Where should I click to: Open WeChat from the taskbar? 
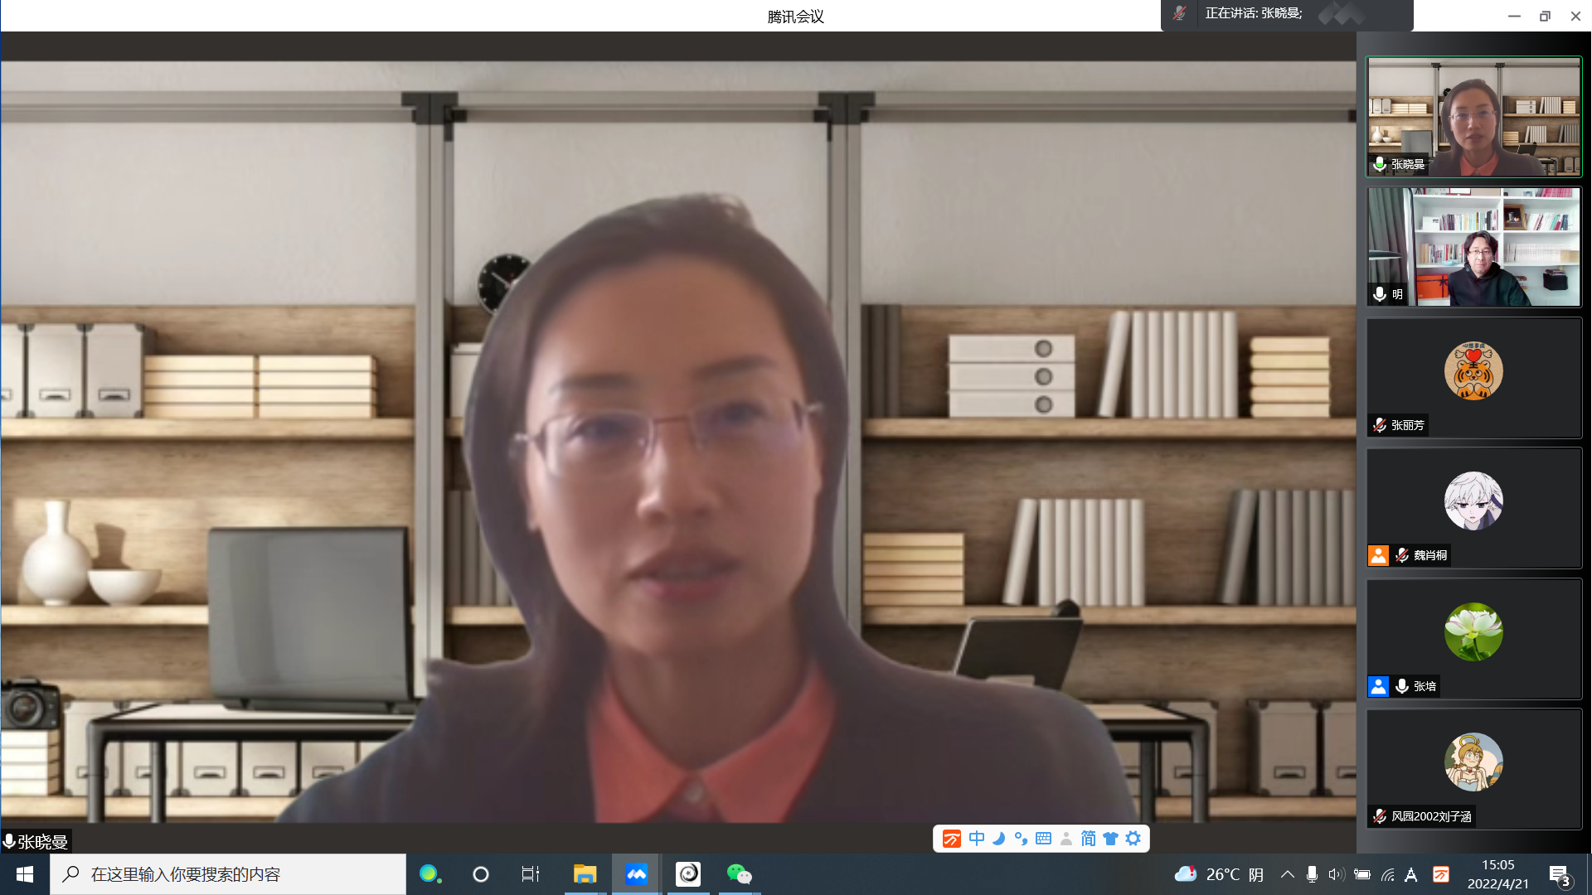tap(738, 874)
